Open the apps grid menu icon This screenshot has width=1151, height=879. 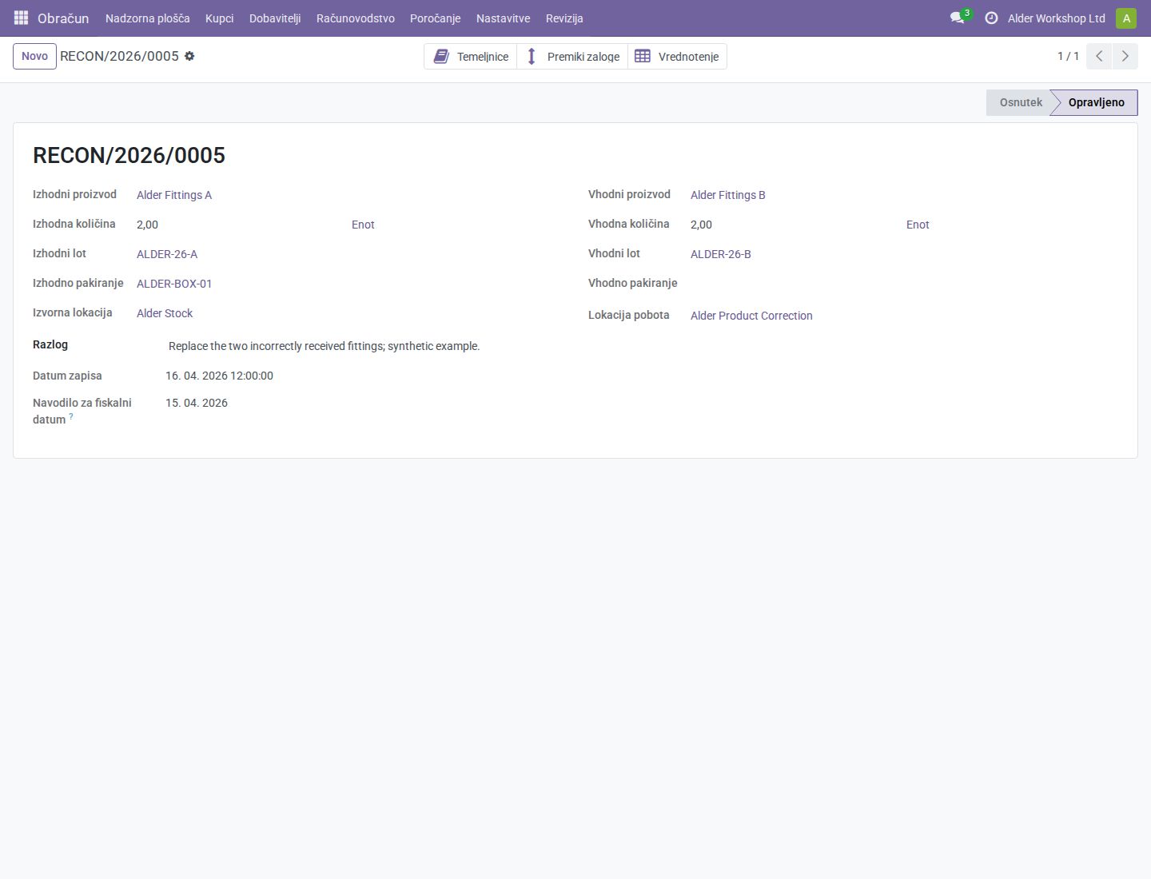pyautogui.click(x=22, y=18)
